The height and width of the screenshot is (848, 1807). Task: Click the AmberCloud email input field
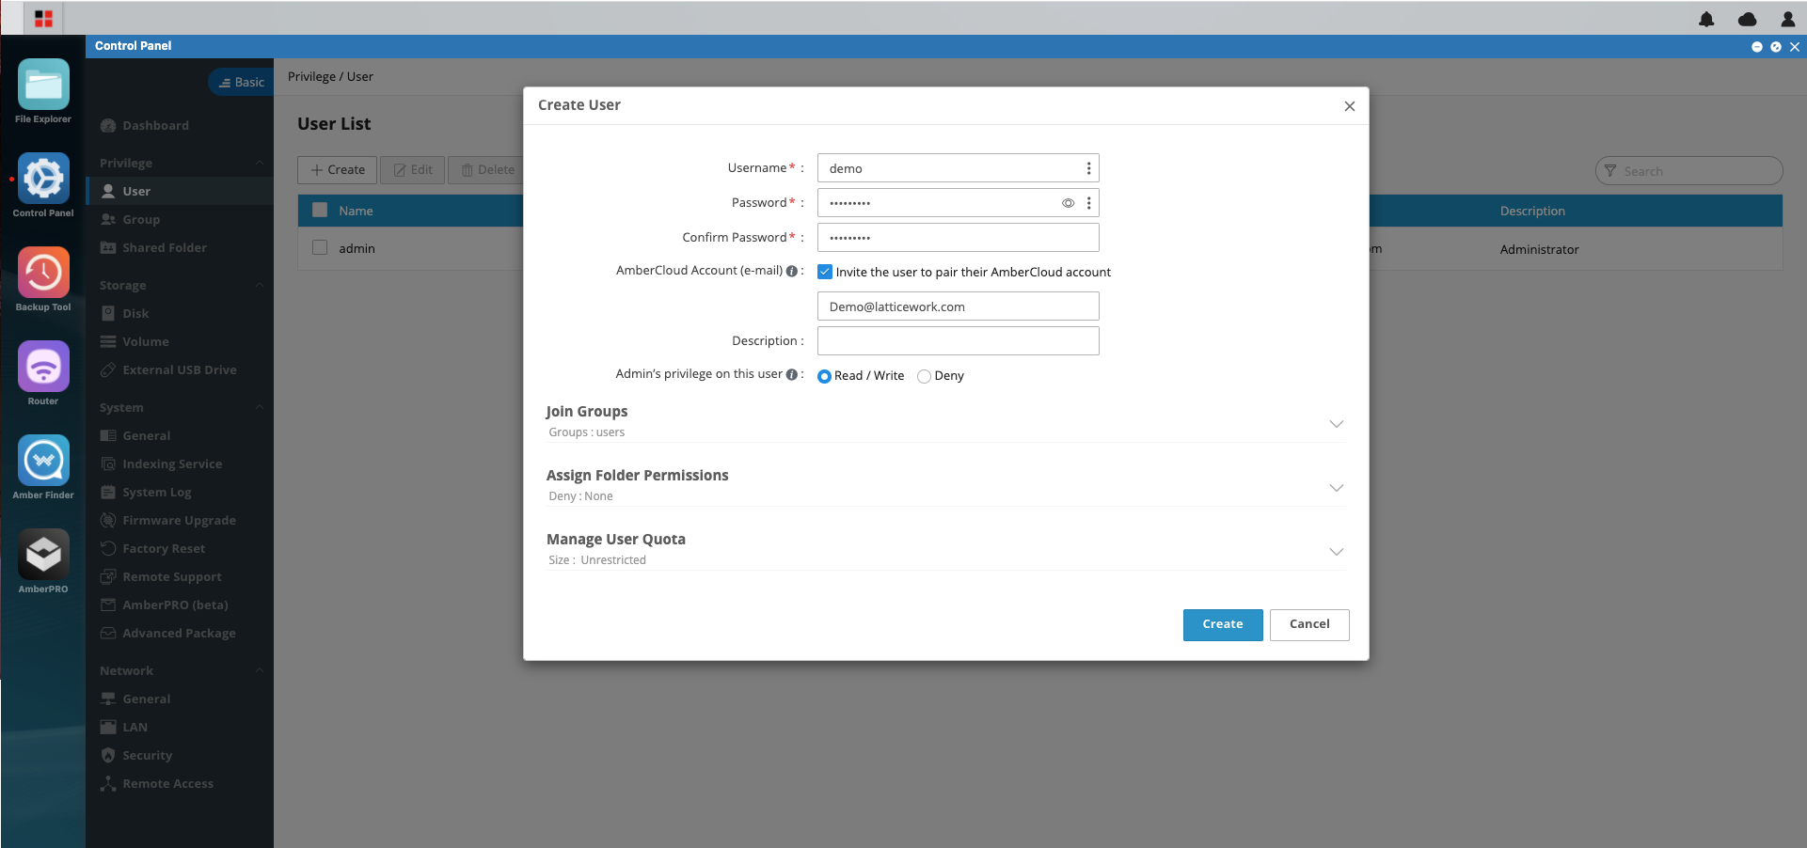[x=958, y=306]
